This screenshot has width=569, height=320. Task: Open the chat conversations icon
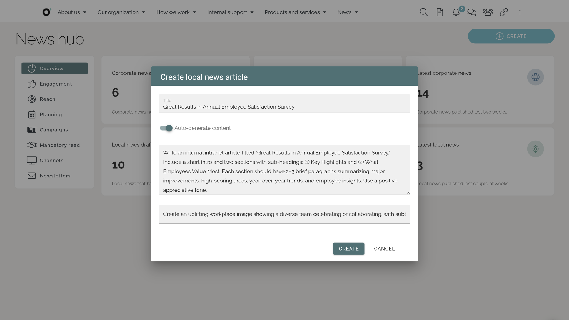click(x=472, y=12)
